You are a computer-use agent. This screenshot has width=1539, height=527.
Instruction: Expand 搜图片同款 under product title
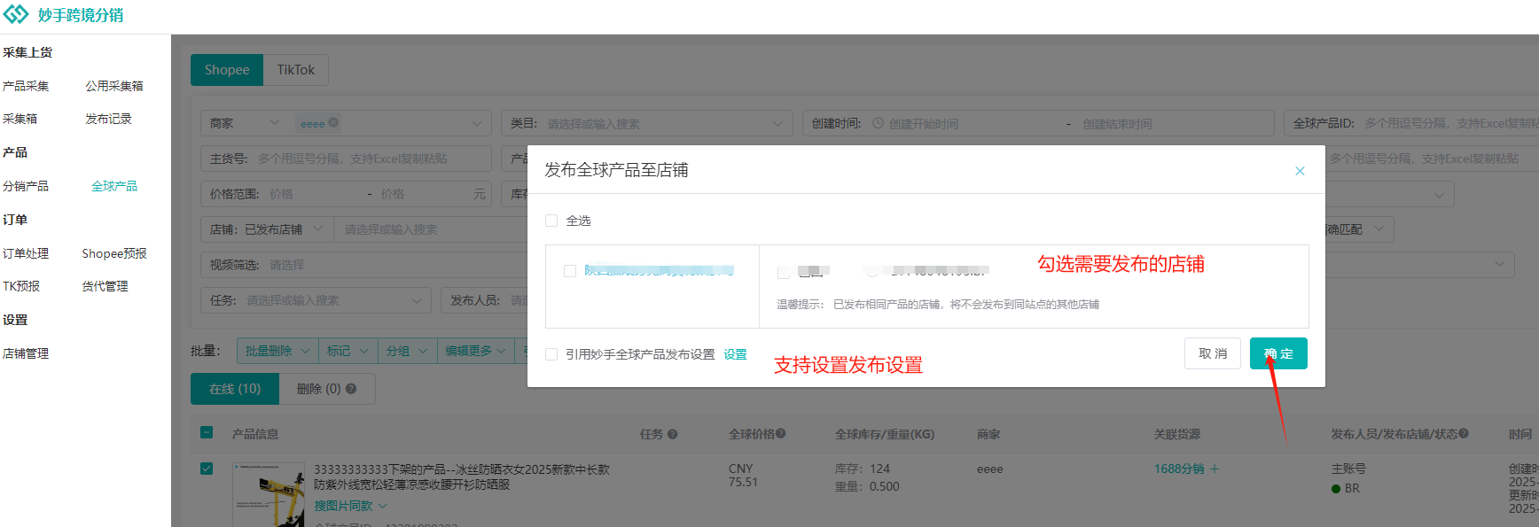click(x=350, y=506)
